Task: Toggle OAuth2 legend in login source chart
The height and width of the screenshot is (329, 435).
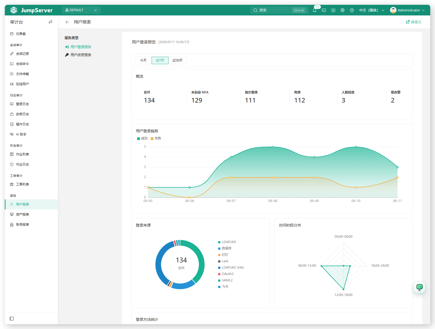Action: [x=226, y=274]
